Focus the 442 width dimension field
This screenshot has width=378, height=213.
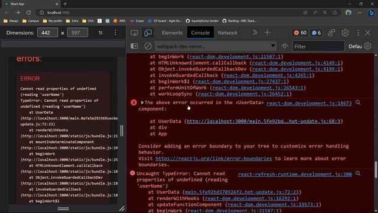coord(47,33)
